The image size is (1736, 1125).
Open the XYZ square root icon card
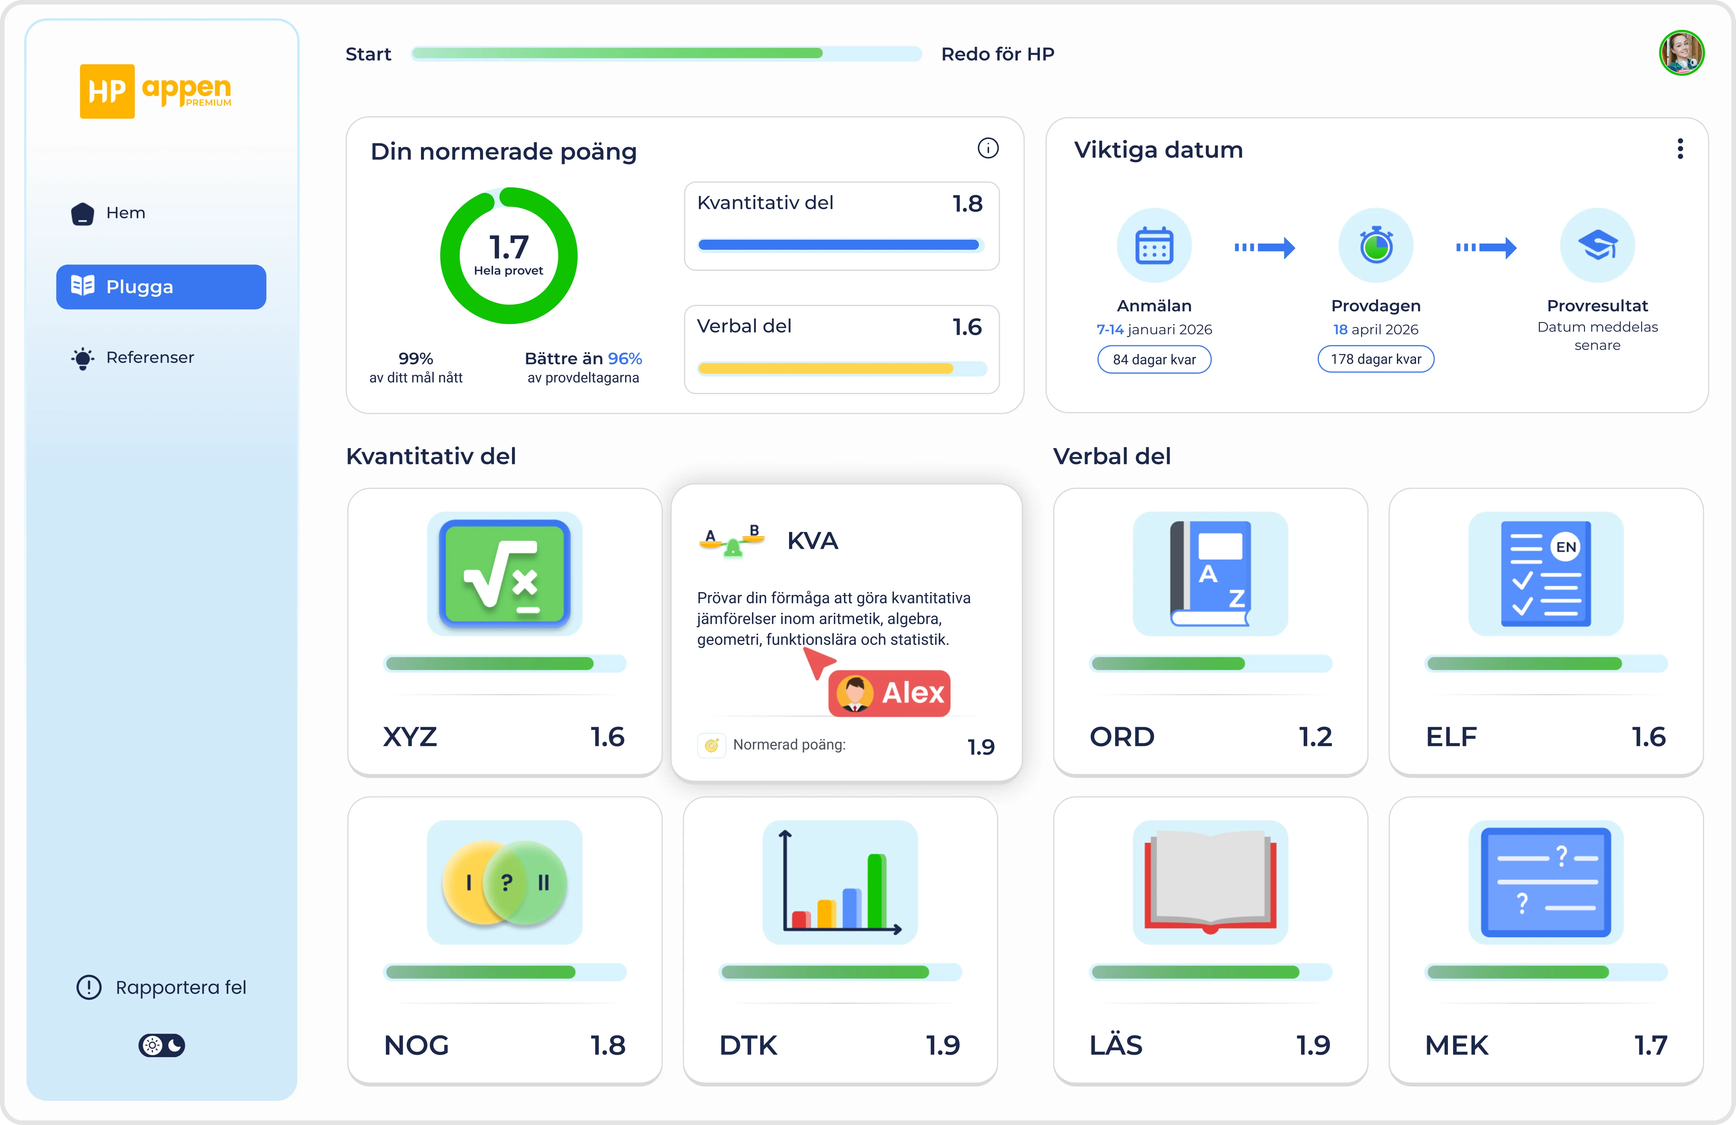click(504, 574)
